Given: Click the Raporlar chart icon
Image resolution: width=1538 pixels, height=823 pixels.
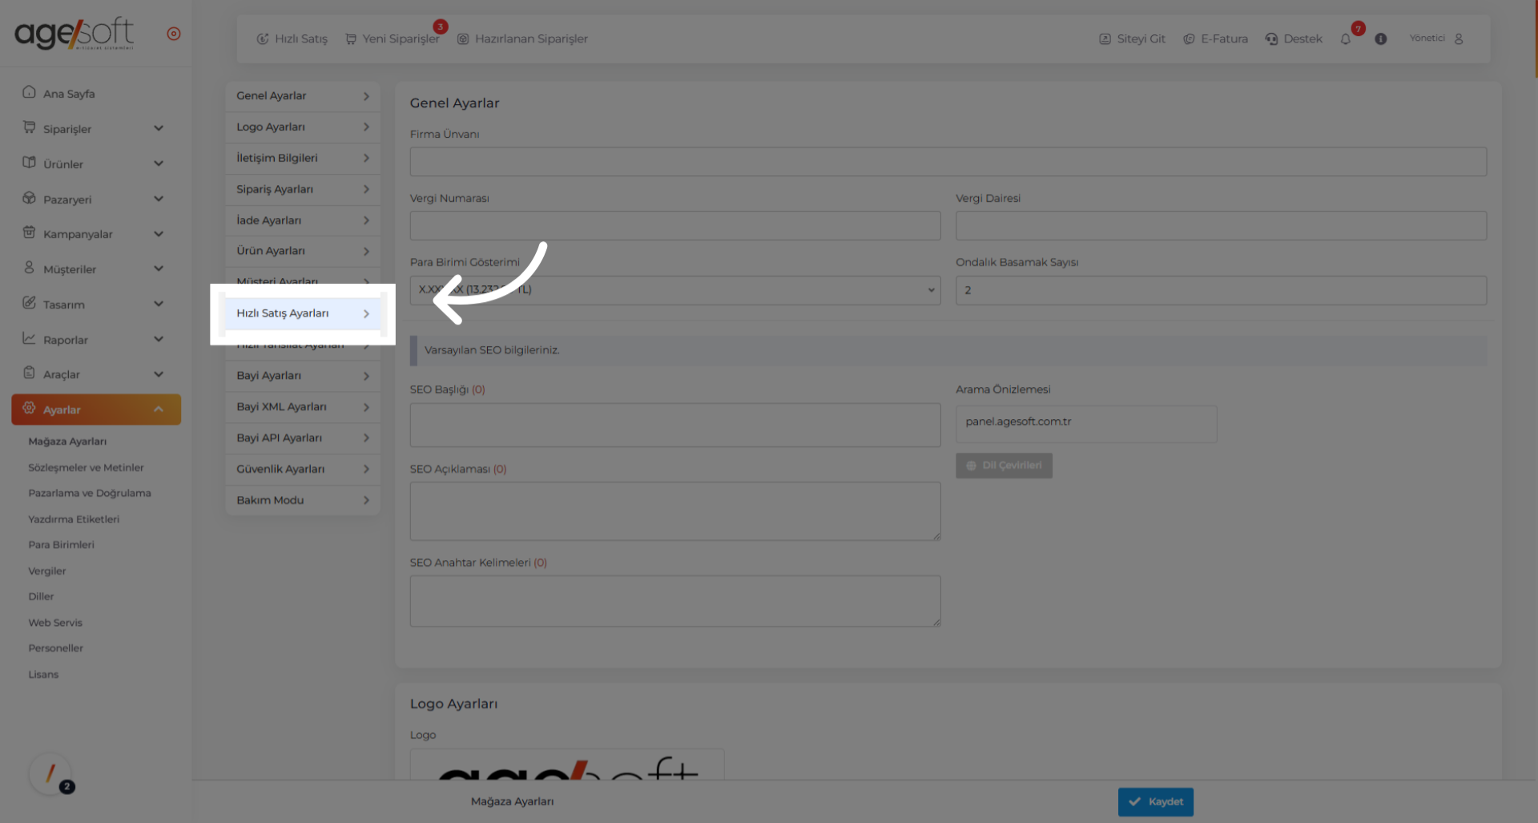Looking at the screenshot, I should point(29,338).
